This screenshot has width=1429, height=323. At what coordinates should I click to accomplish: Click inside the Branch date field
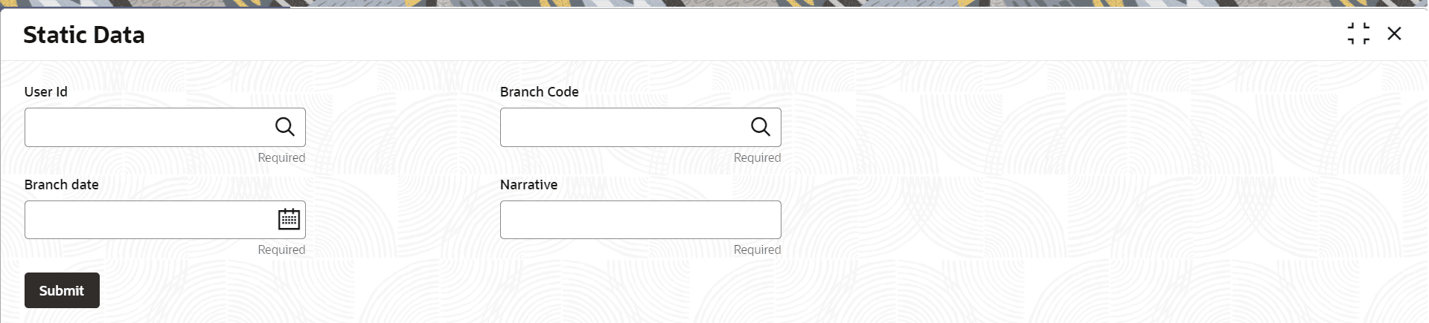tap(149, 219)
